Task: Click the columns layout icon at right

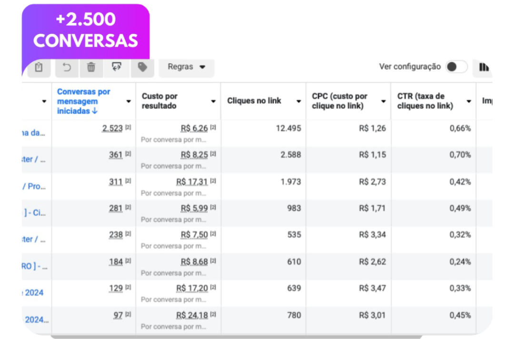Action: coord(484,67)
